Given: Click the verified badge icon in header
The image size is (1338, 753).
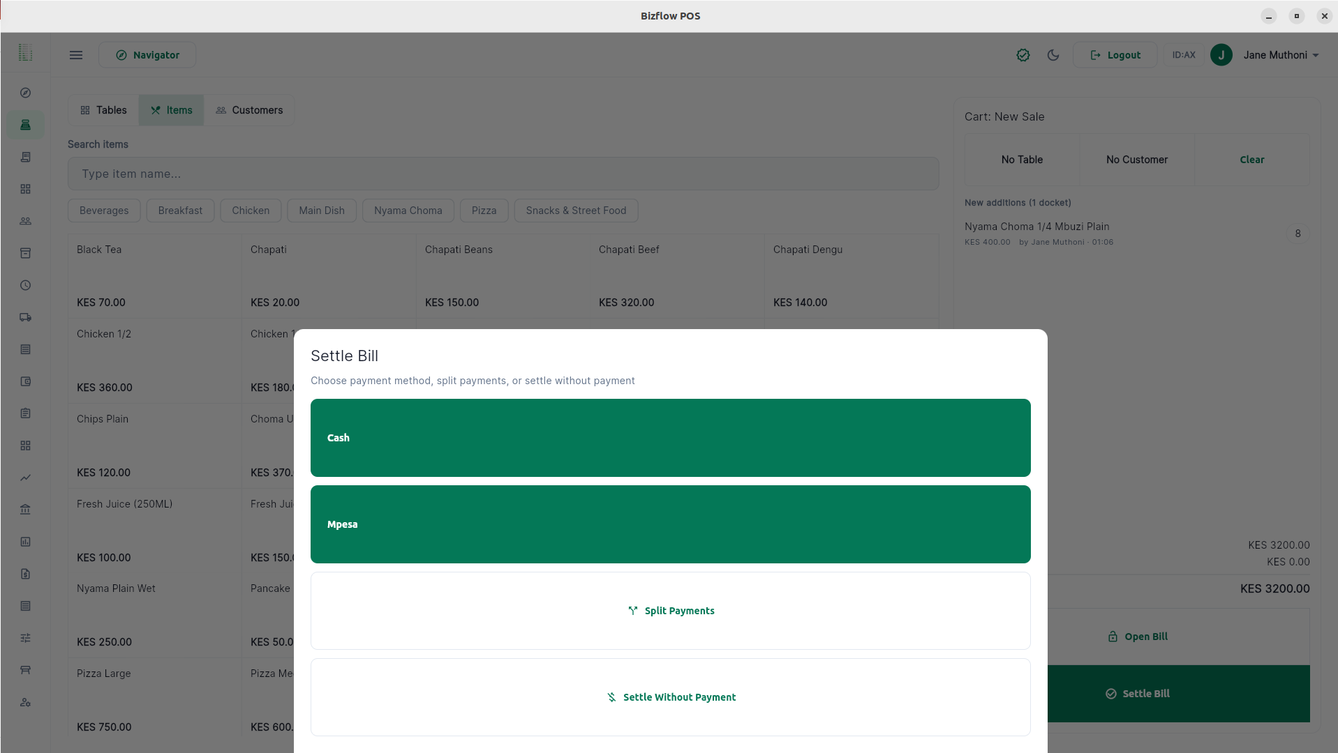Looking at the screenshot, I should pyautogui.click(x=1023, y=55).
